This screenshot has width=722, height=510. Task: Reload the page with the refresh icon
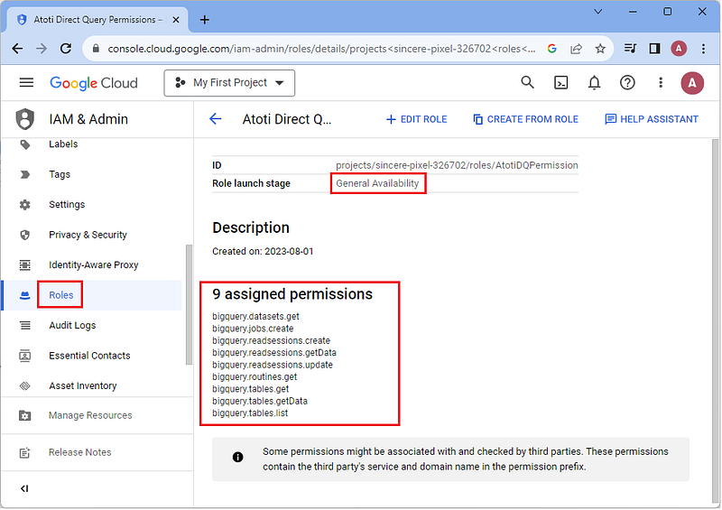pos(66,49)
